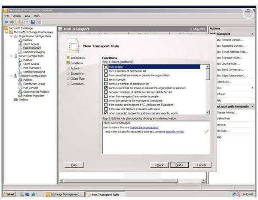Click the Back arrow toolbar icon
258x200 pixels.
[6, 22]
